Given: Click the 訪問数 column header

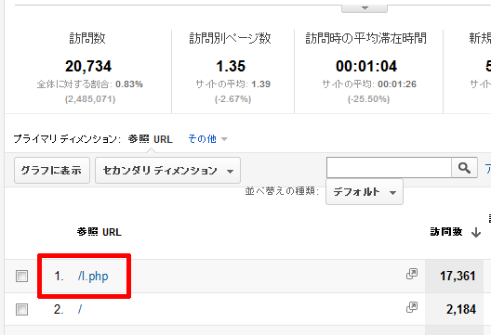Looking at the screenshot, I should (x=446, y=232).
